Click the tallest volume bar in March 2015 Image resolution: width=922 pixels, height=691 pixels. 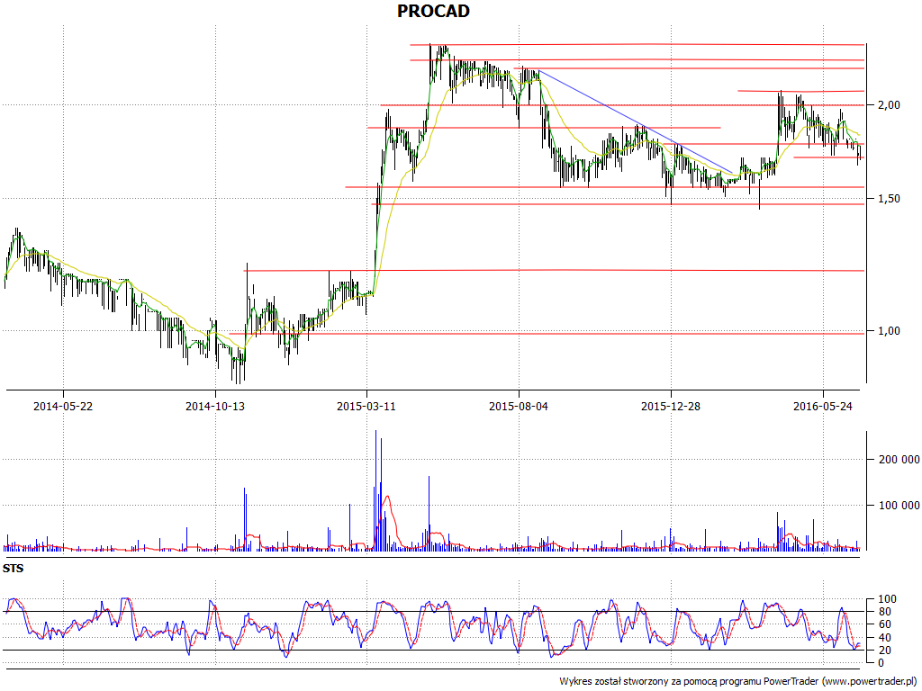coord(375,490)
